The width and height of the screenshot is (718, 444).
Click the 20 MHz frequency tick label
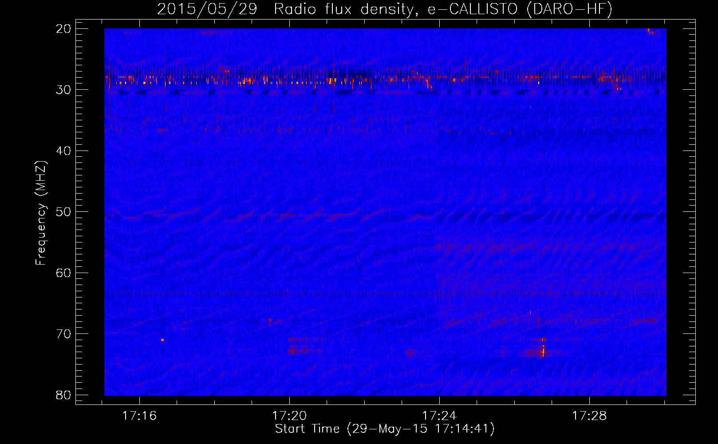[64, 29]
